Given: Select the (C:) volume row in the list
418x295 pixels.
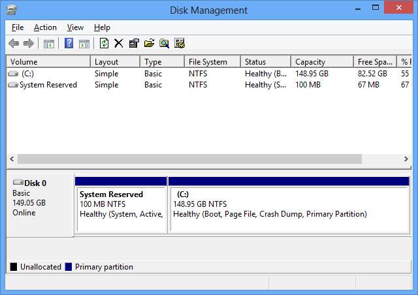Looking at the screenshot, I should 27,74.
